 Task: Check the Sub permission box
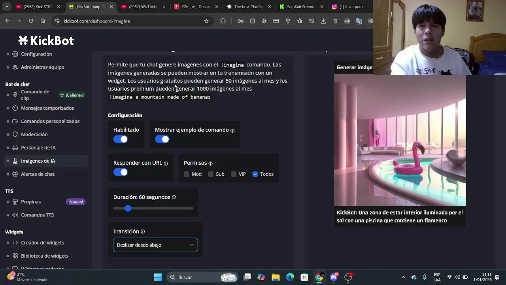211,174
